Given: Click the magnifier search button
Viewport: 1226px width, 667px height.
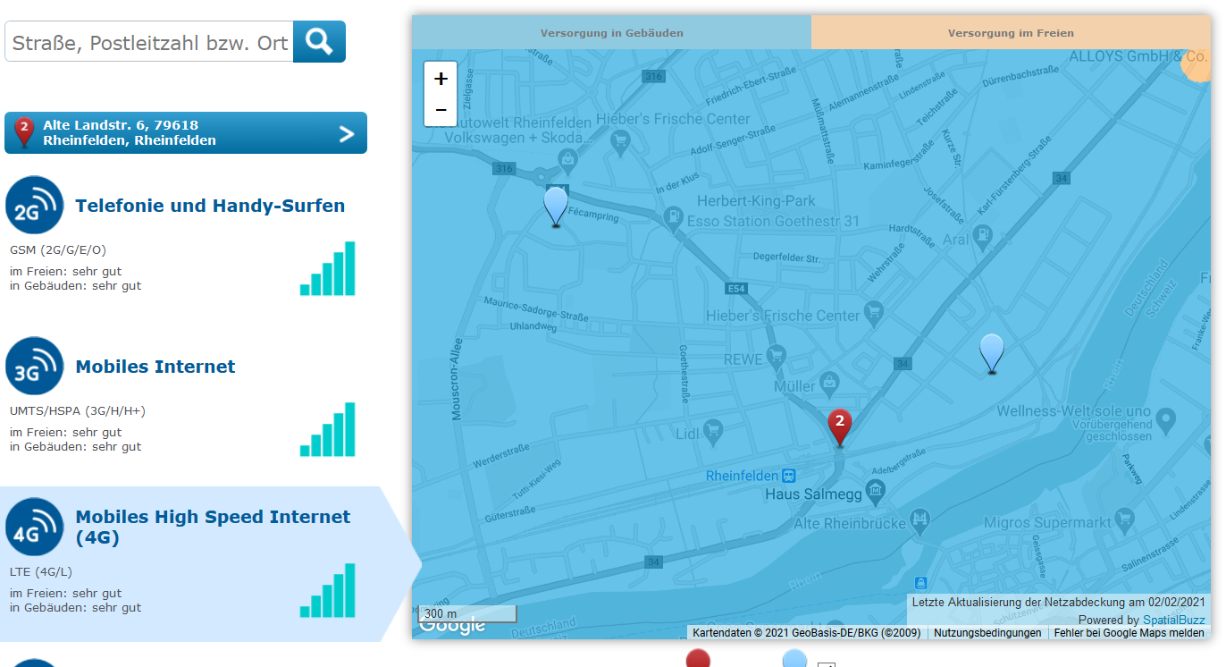Looking at the screenshot, I should click(x=319, y=41).
